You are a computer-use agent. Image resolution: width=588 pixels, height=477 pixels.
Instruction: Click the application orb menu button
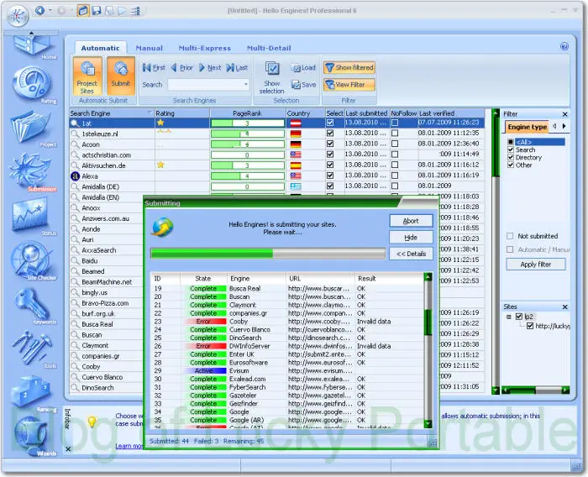coord(18,16)
